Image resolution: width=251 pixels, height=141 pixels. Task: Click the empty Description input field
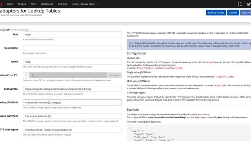(72, 48)
